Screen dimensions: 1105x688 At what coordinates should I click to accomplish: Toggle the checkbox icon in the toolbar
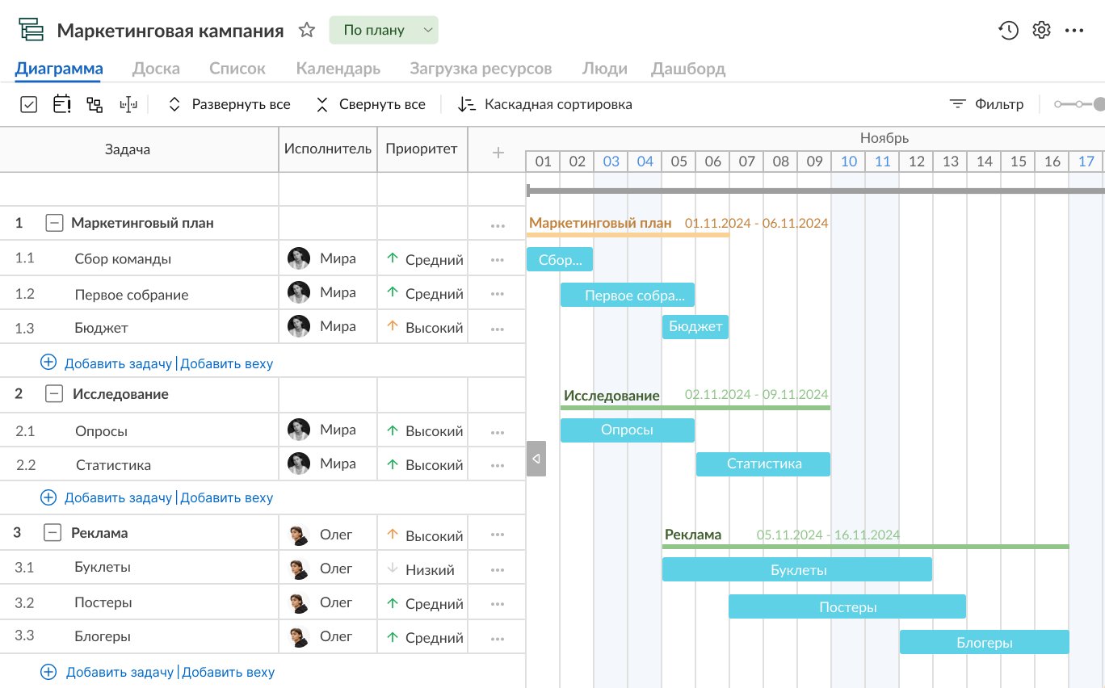click(28, 104)
